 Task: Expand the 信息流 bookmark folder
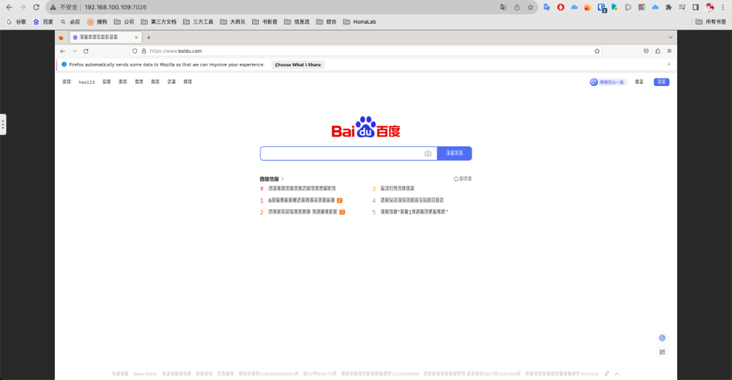coord(297,22)
